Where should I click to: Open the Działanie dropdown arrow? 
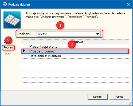pyautogui.click(x=97, y=34)
